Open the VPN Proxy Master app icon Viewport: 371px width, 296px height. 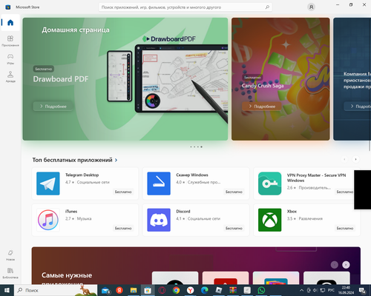point(269,184)
